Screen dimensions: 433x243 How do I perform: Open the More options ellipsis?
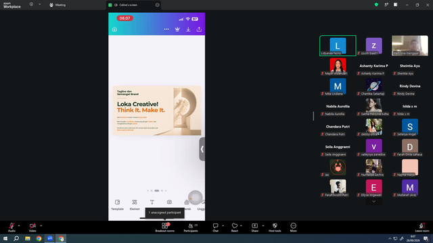(293, 227)
